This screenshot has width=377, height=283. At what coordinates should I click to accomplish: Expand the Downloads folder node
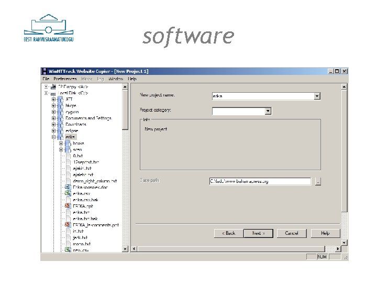(x=53, y=124)
